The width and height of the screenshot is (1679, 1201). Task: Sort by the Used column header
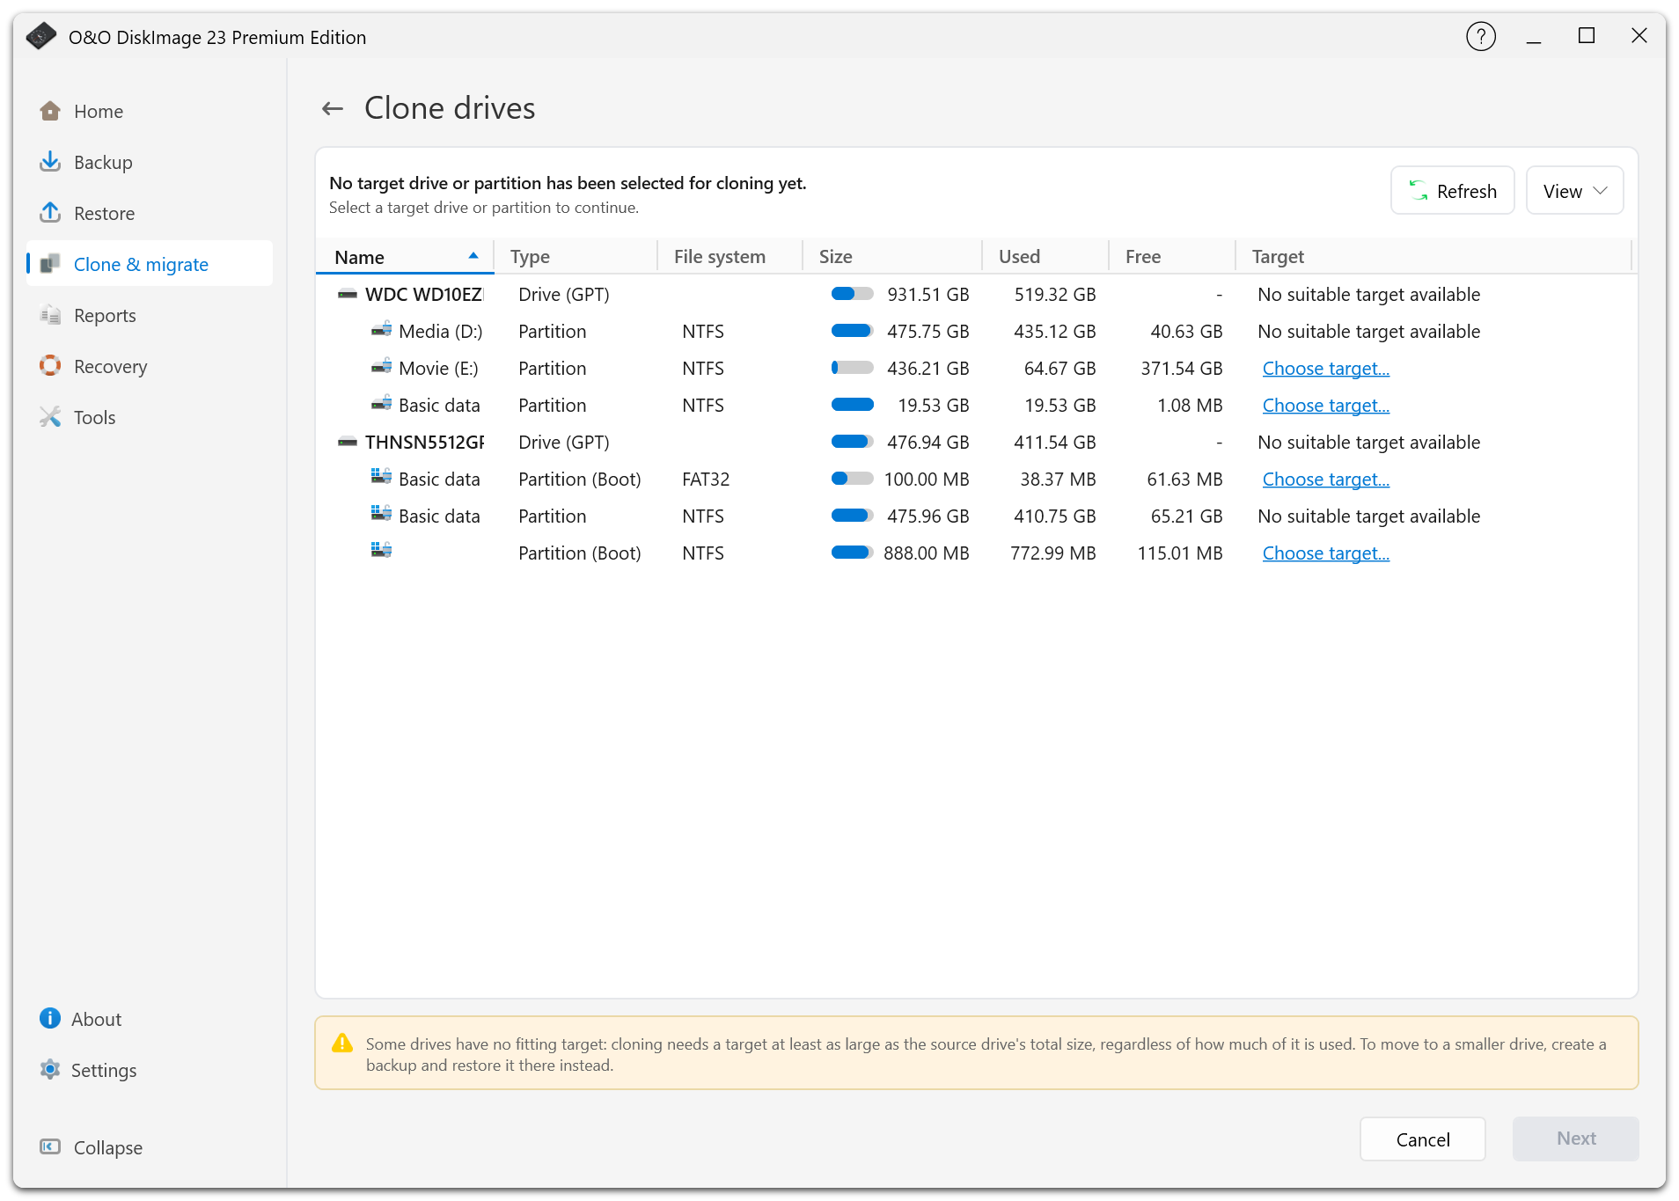click(x=1045, y=257)
